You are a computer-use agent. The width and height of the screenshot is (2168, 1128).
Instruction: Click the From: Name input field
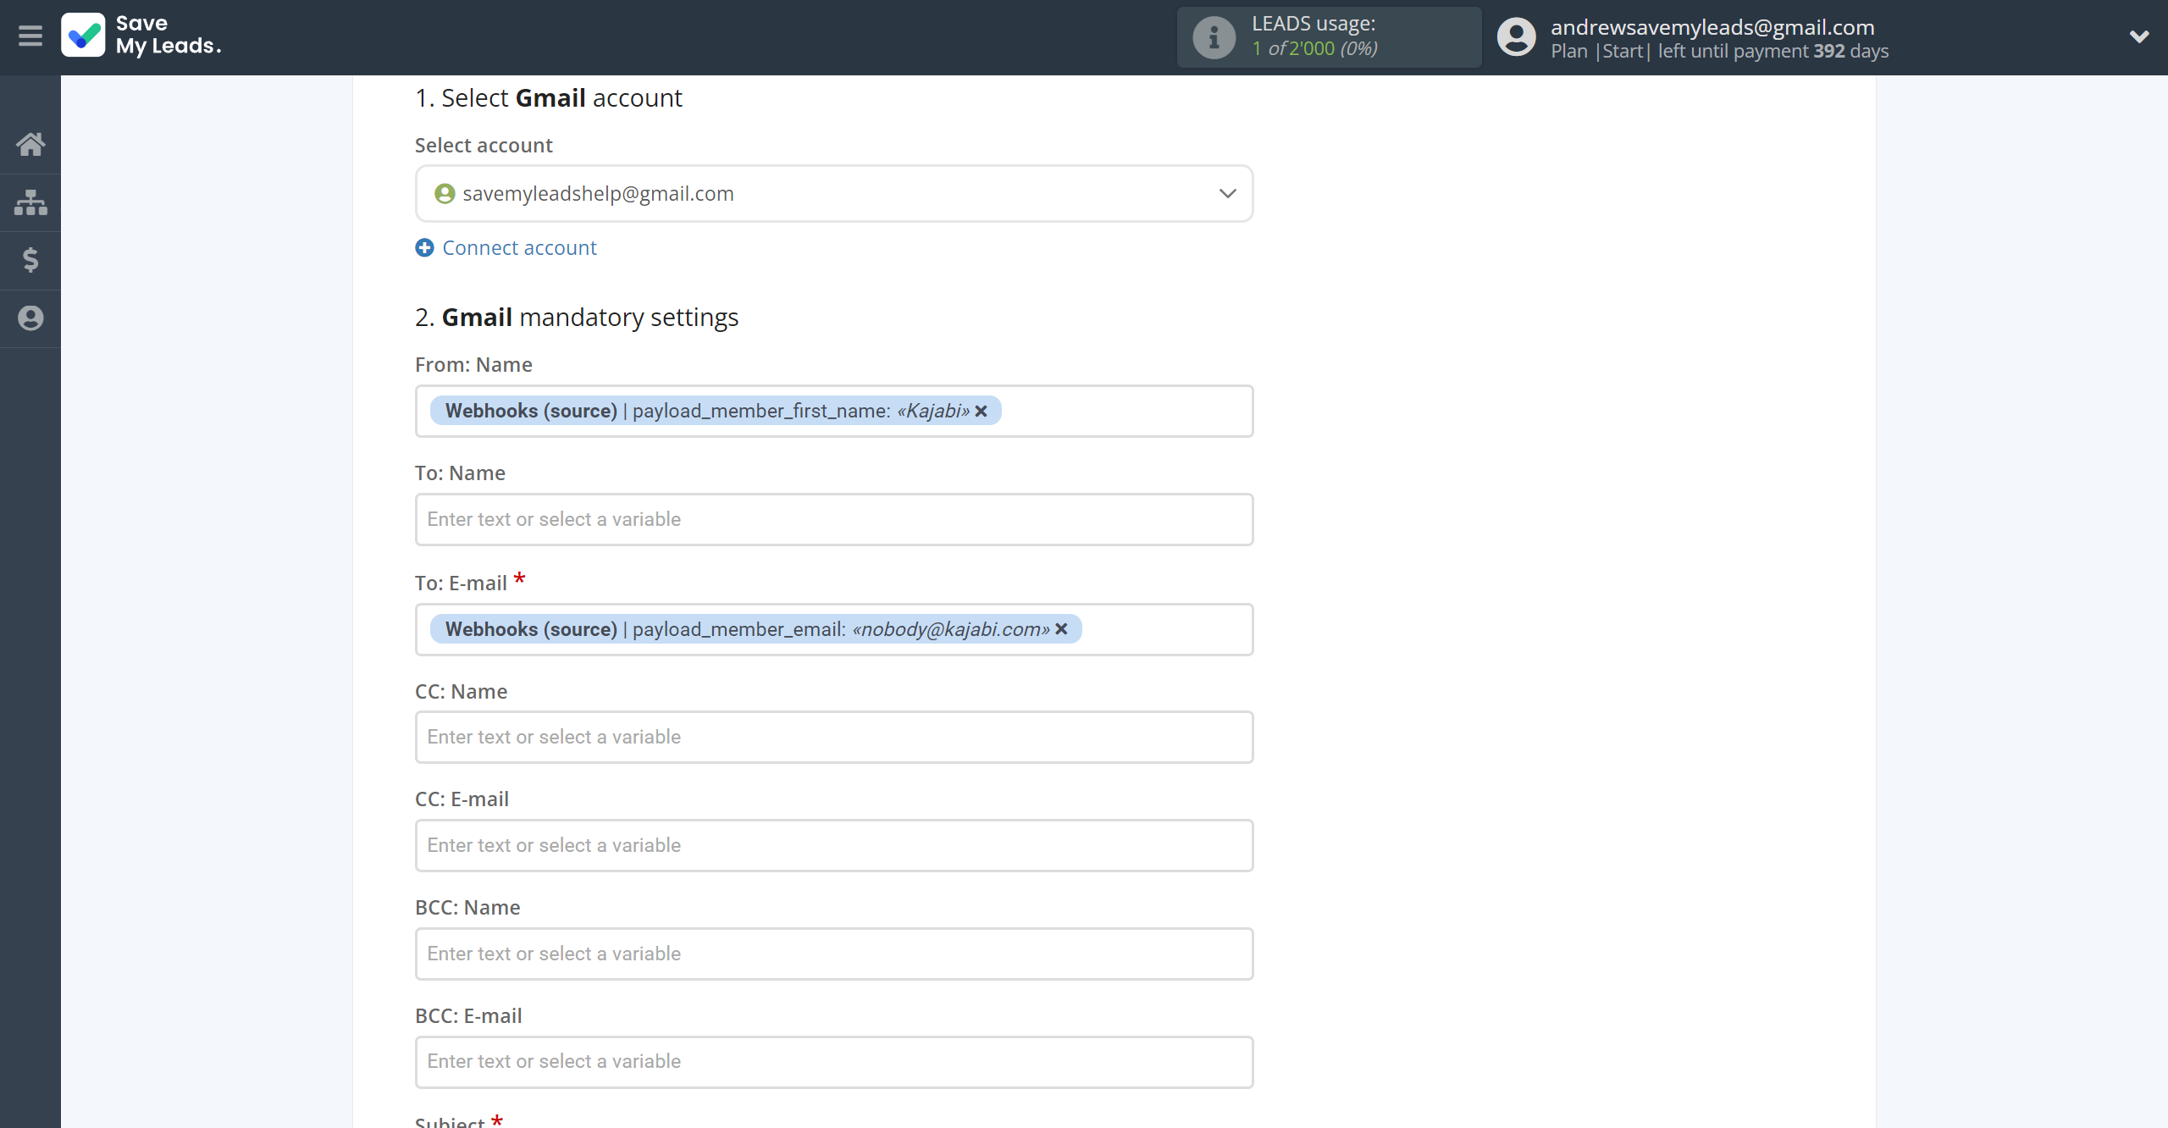point(834,412)
